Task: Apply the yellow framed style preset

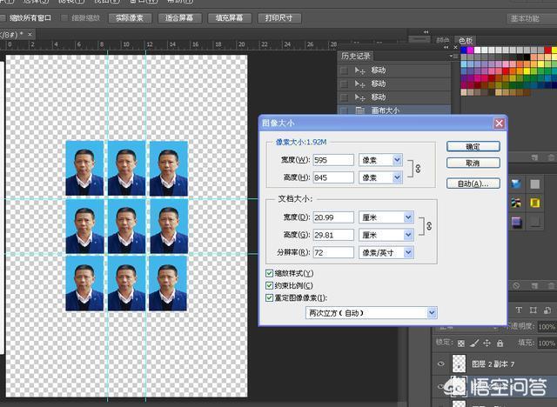Action: click(x=535, y=203)
